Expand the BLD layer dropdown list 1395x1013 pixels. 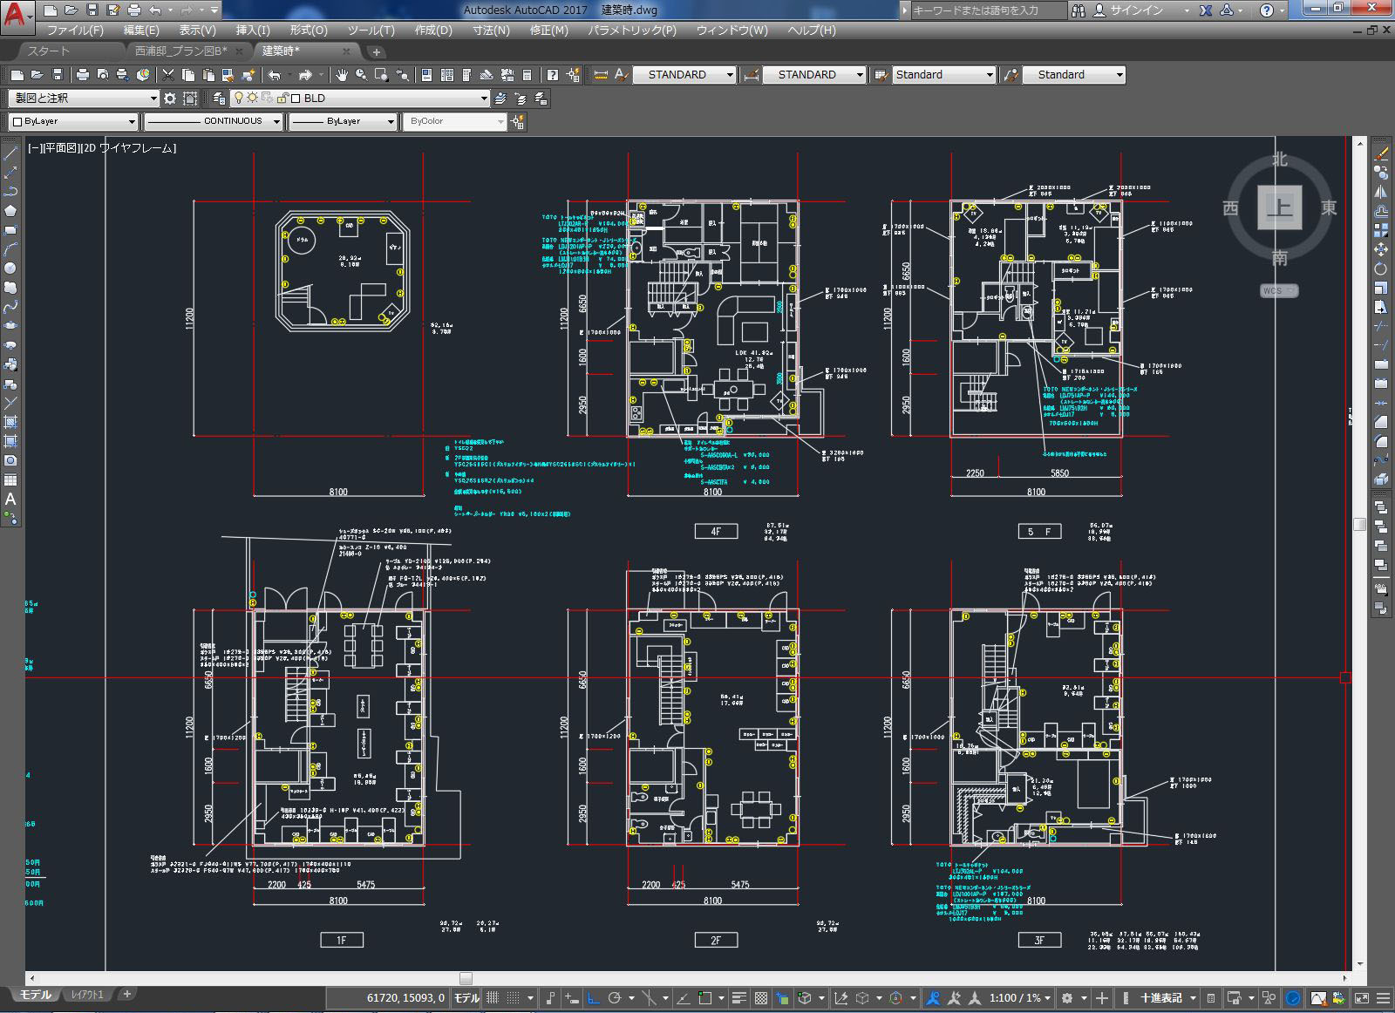coord(484,99)
